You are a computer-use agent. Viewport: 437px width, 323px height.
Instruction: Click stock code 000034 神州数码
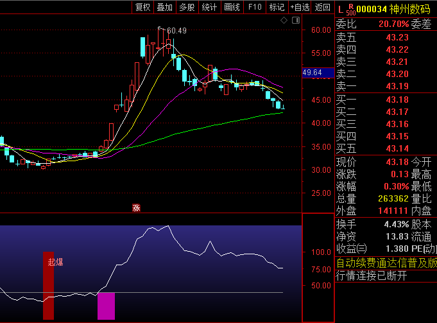(393, 9)
